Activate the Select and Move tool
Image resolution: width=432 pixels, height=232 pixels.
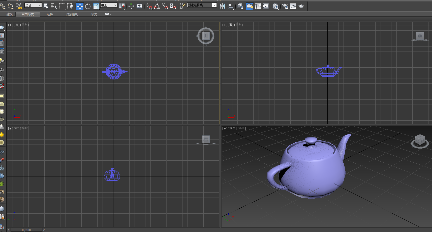[x=80, y=6]
